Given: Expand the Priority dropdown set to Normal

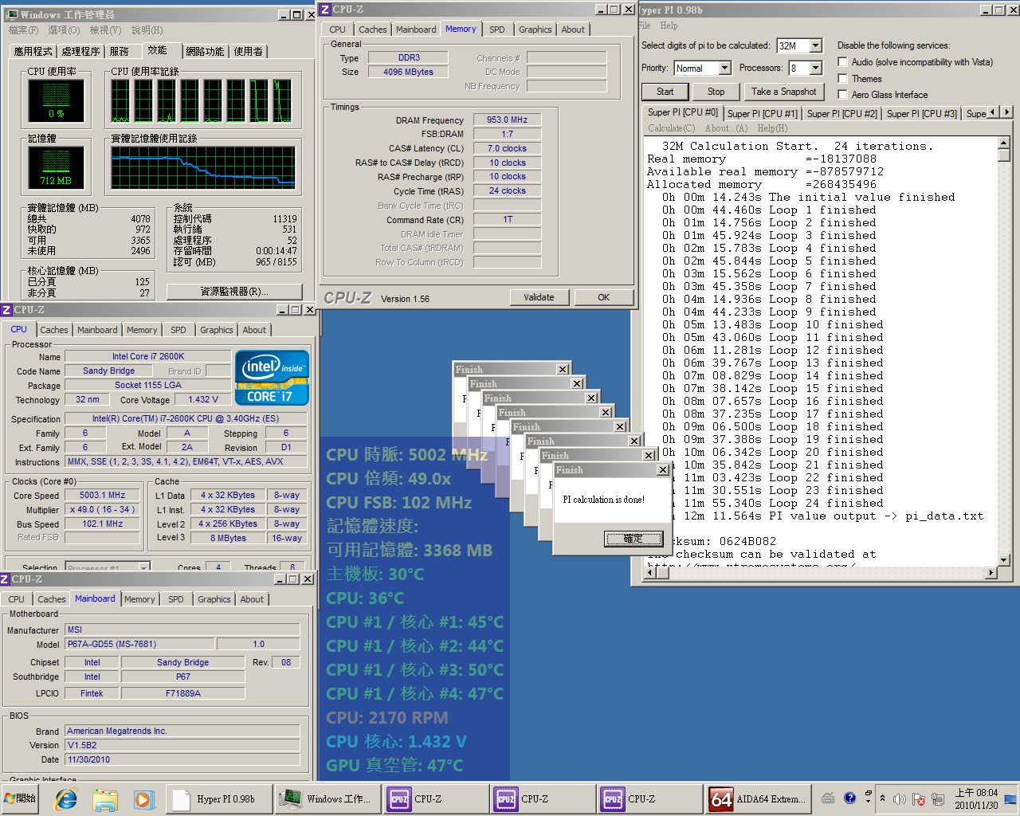Looking at the screenshot, I should click(724, 69).
